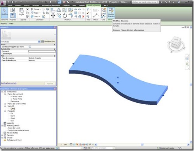Open the Inserisci ribbon tab
This screenshot has width=194, height=151.
(18, 5)
